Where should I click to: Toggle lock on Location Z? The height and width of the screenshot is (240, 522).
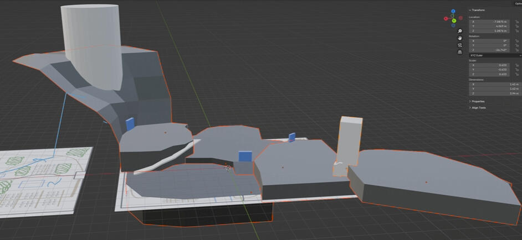pyautogui.click(x=516, y=31)
